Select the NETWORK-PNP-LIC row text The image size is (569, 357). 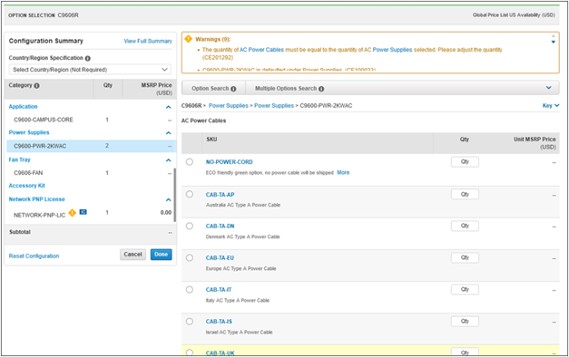tap(40, 215)
